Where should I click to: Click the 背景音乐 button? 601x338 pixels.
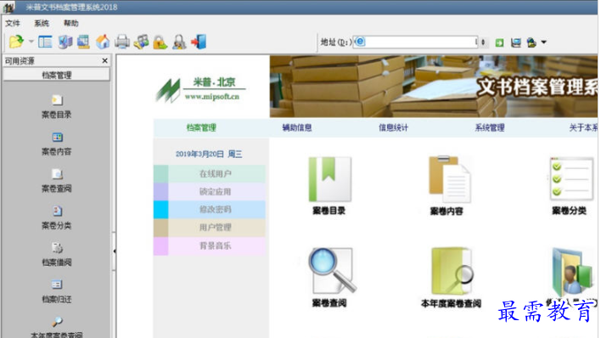pyautogui.click(x=210, y=246)
